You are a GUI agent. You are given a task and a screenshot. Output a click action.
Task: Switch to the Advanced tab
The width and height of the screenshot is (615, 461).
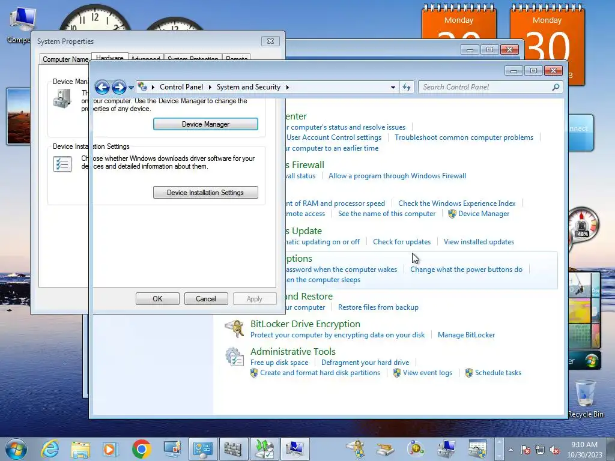145,58
